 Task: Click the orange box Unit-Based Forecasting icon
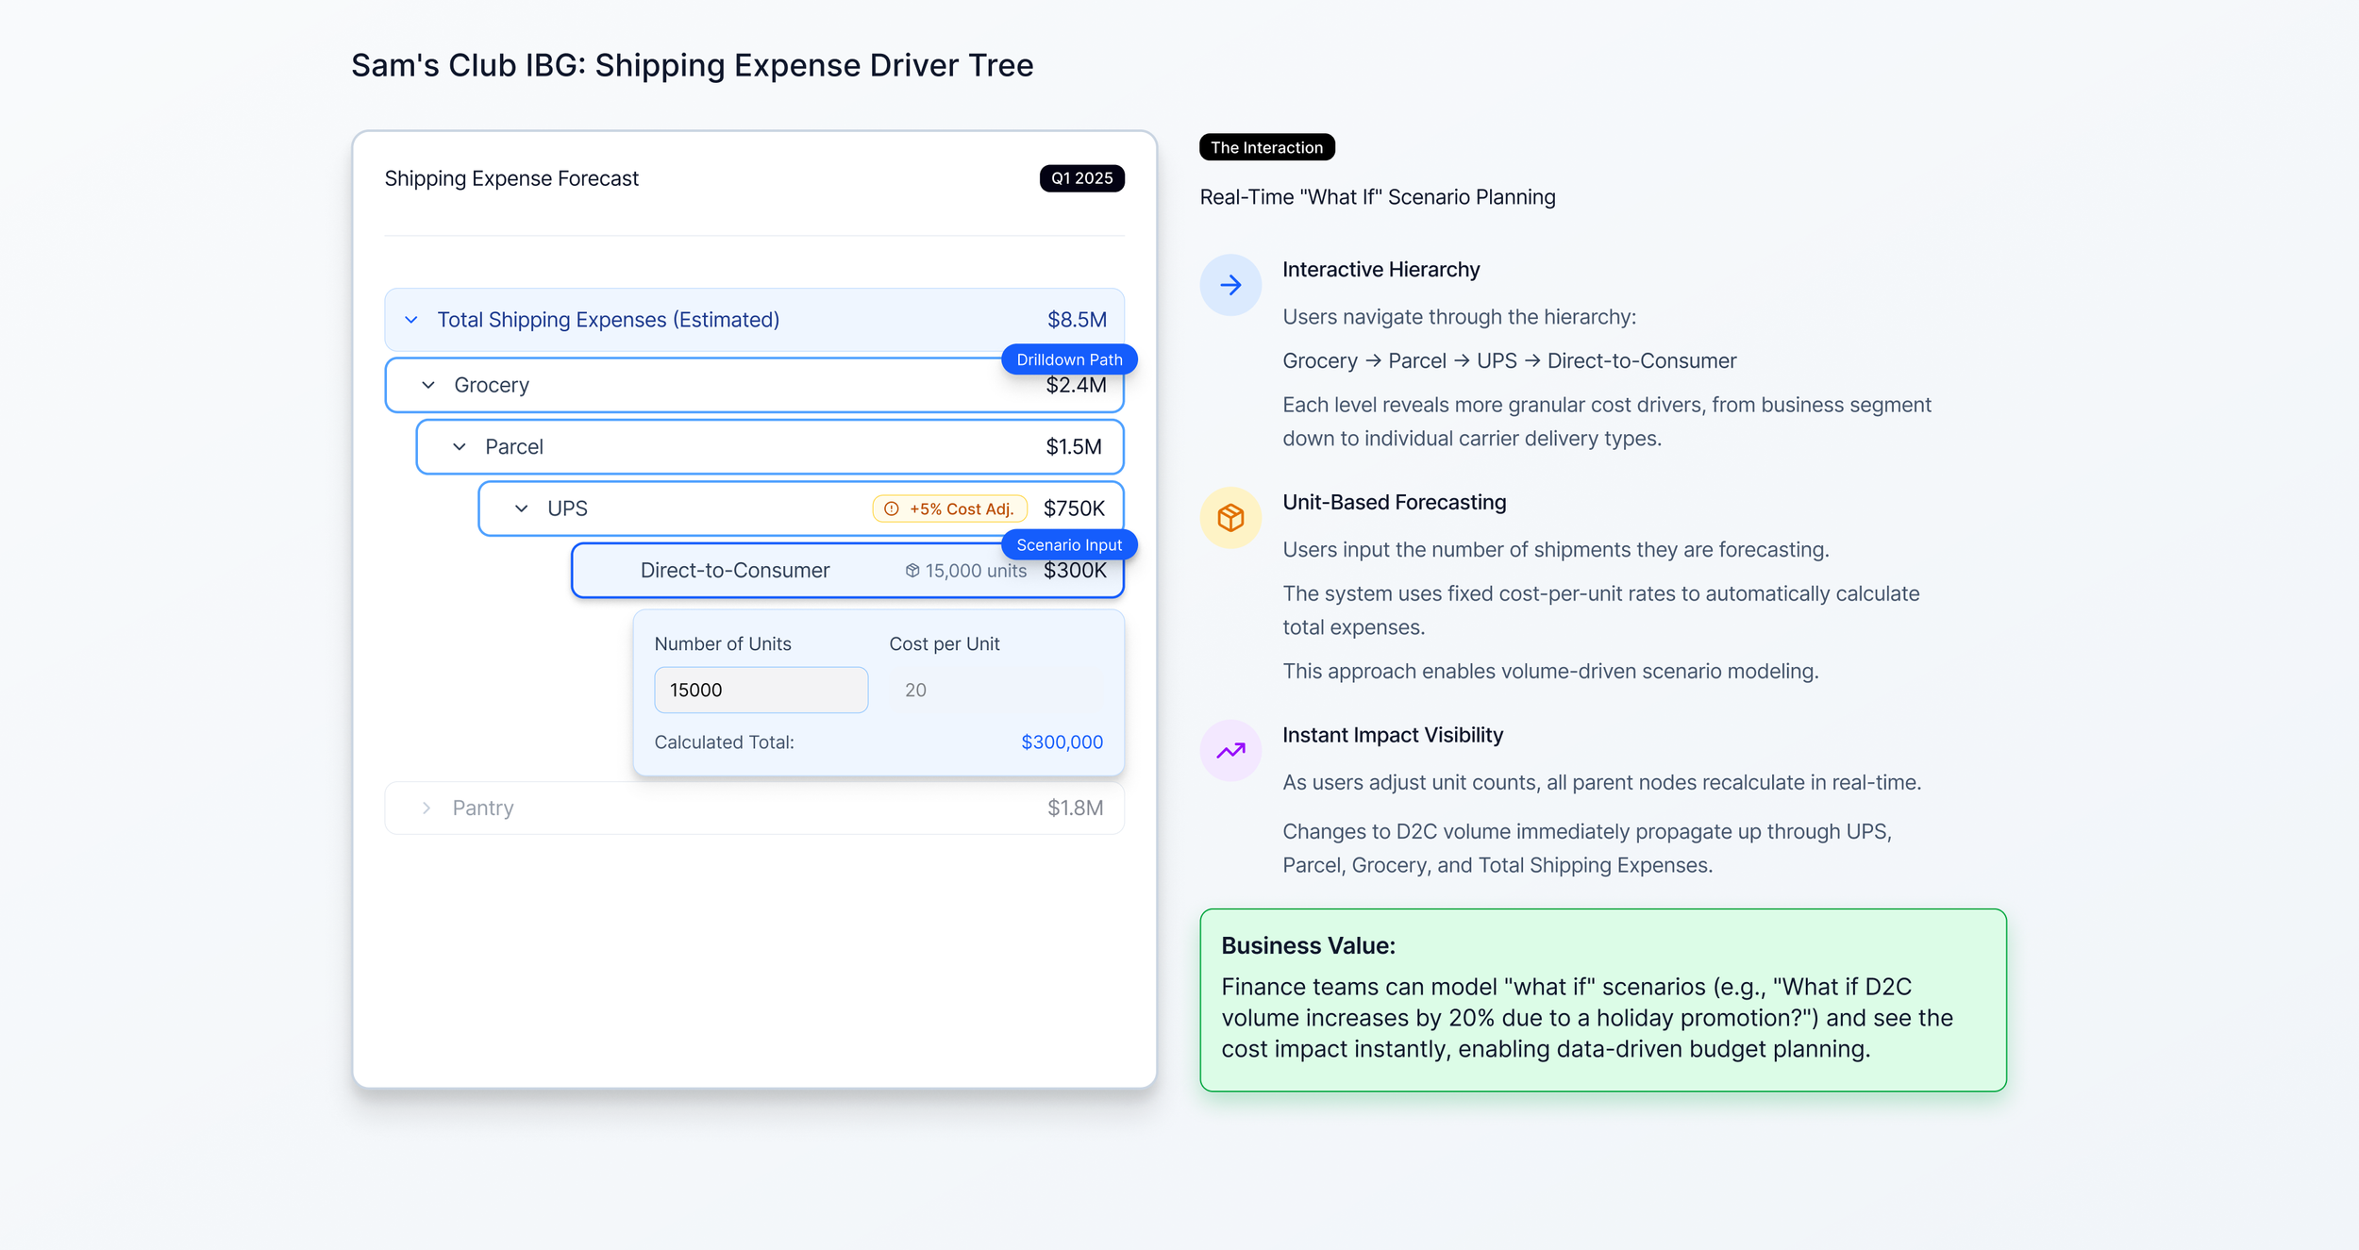click(1230, 517)
